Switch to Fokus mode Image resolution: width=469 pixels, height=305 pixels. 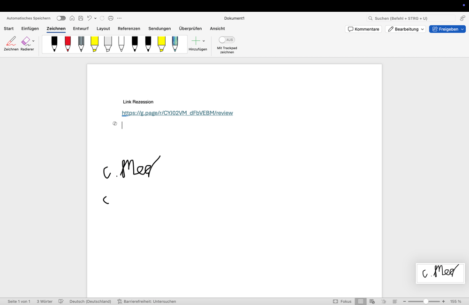point(342,301)
